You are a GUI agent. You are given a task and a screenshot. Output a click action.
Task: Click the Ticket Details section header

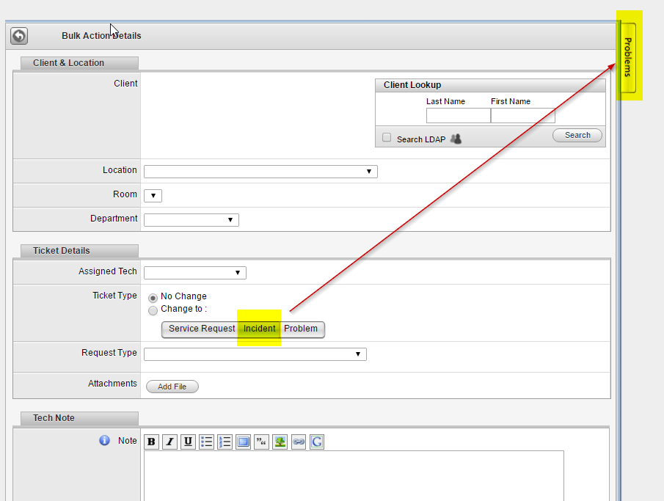[x=79, y=251]
